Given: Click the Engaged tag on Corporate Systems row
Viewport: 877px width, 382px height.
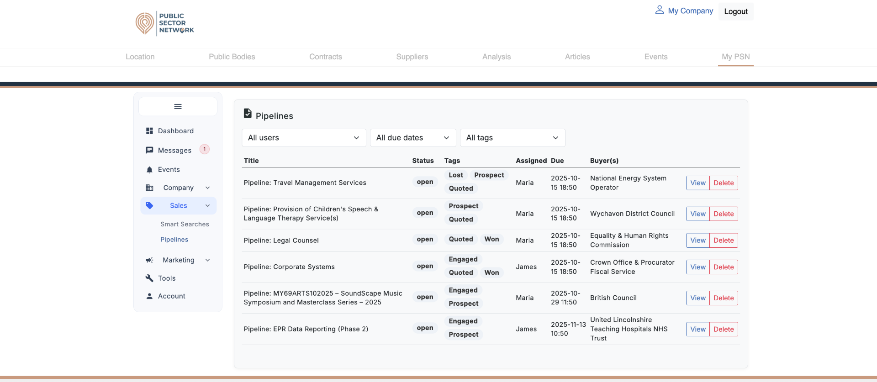Looking at the screenshot, I should (x=463, y=259).
